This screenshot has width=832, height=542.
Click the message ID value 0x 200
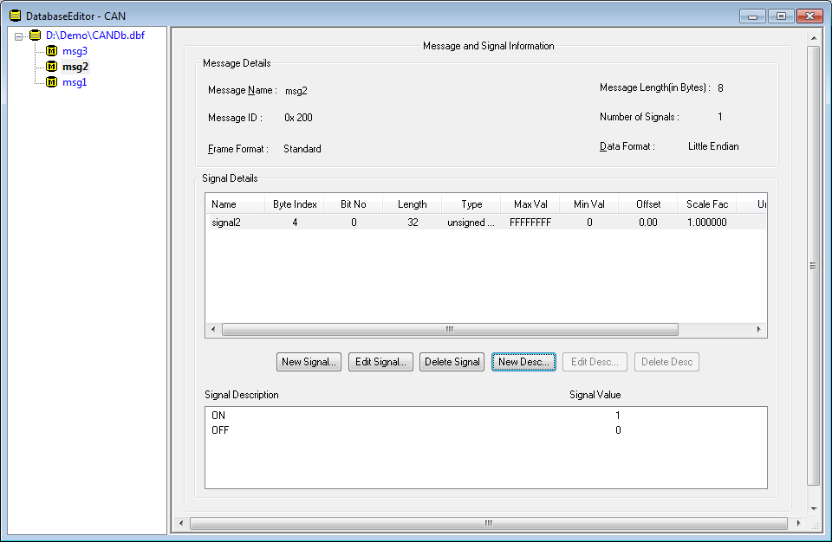click(x=298, y=118)
